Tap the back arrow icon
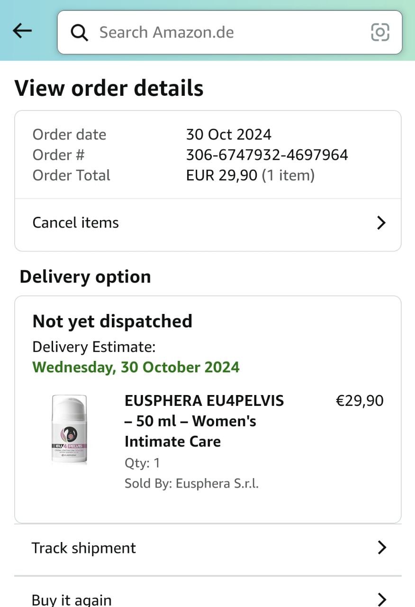Viewport: 415px width, 607px height. click(22, 31)
